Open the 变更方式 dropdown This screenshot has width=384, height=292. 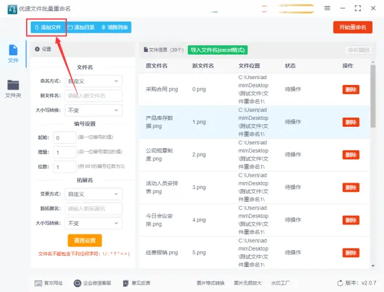click(94, 194)
